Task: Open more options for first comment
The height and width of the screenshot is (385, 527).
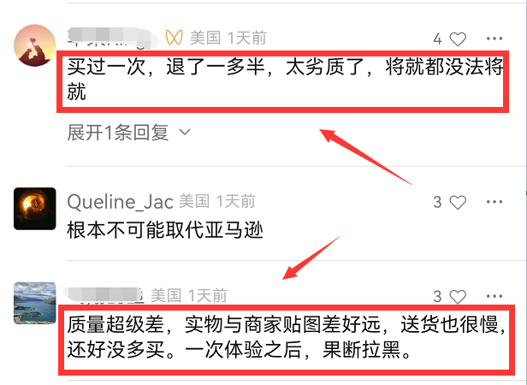Action: 494,38
